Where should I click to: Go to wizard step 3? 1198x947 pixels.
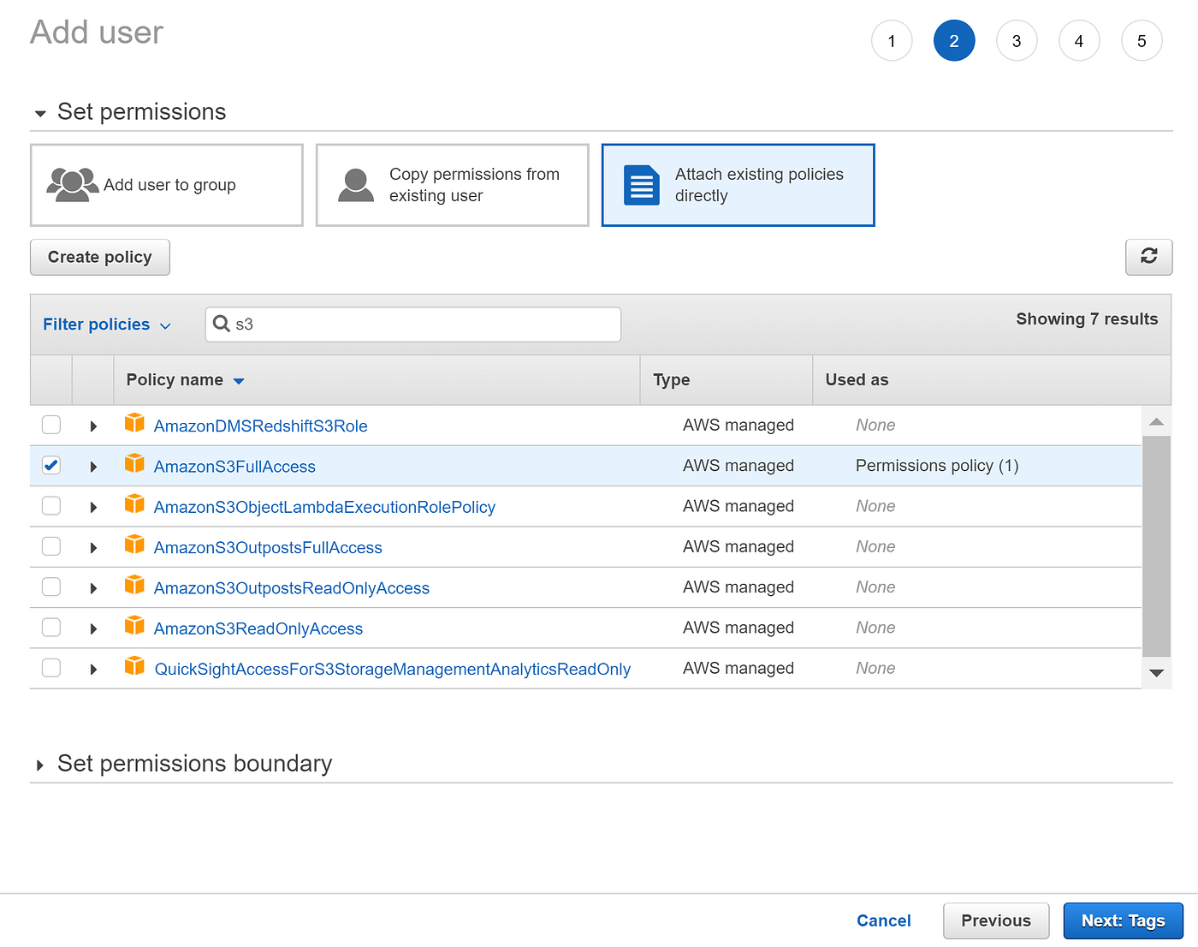[x=1017, y=40]
